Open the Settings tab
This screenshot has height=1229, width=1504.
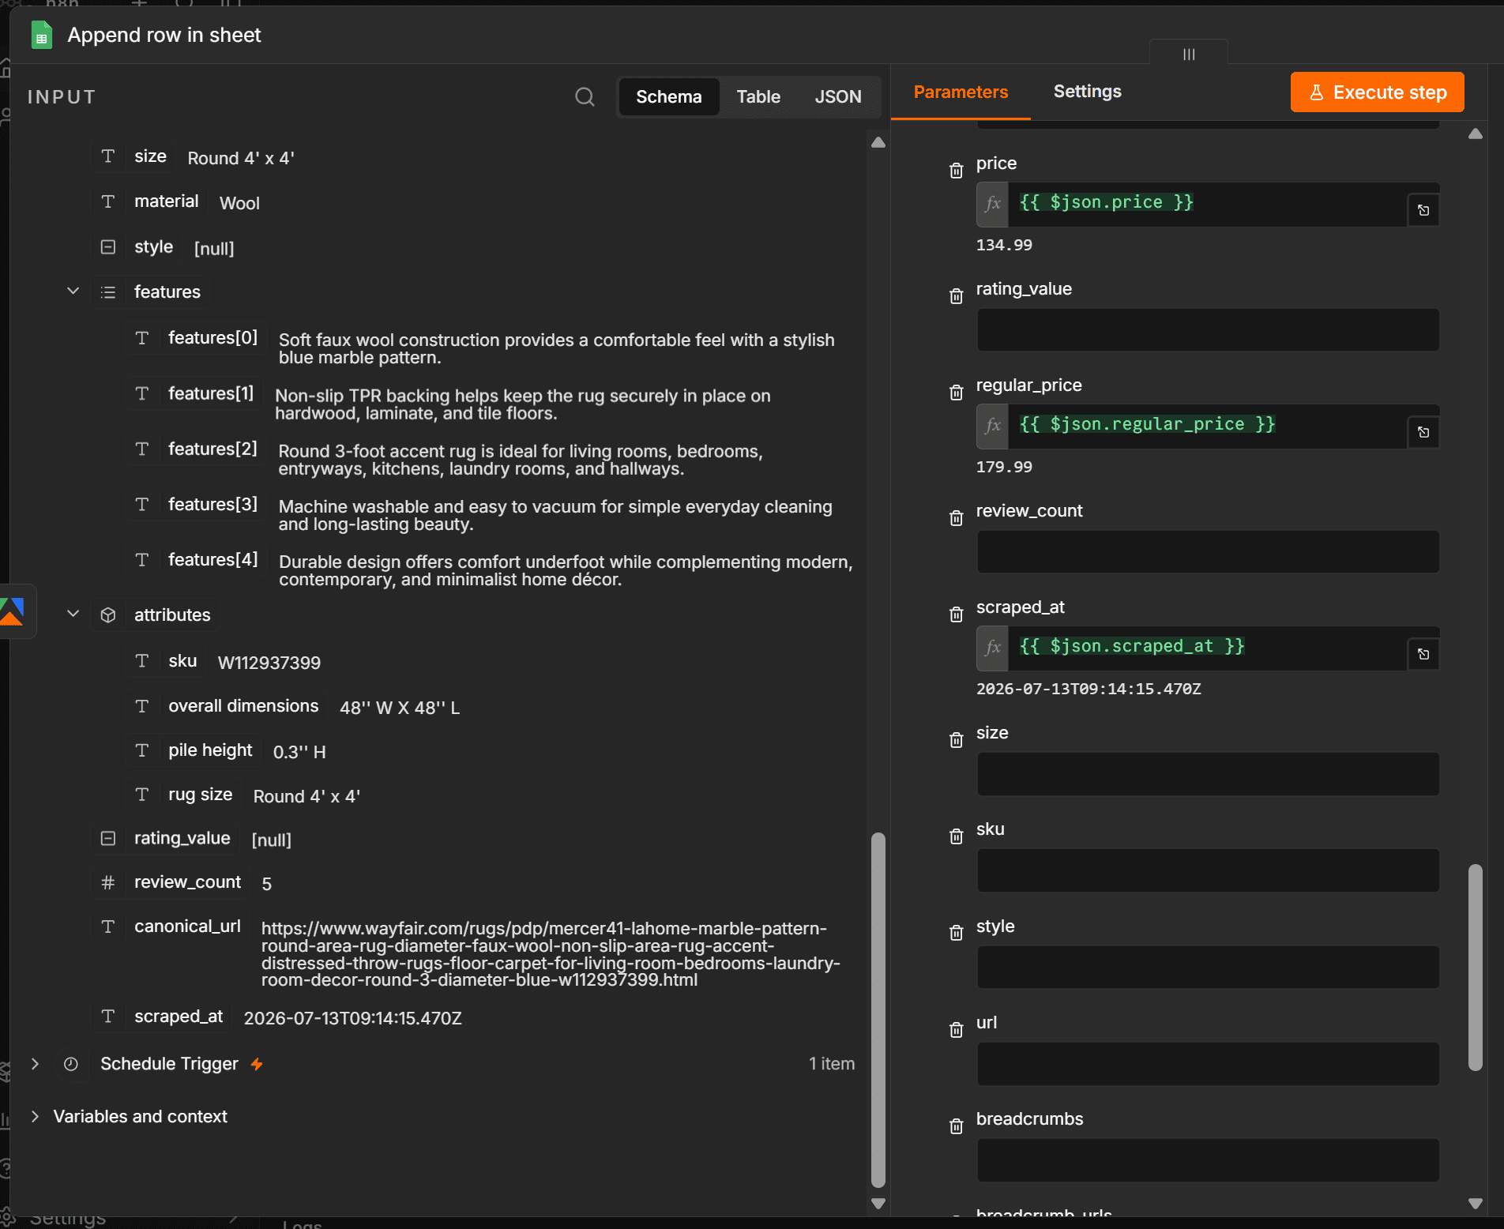[x=1087, y=92]
